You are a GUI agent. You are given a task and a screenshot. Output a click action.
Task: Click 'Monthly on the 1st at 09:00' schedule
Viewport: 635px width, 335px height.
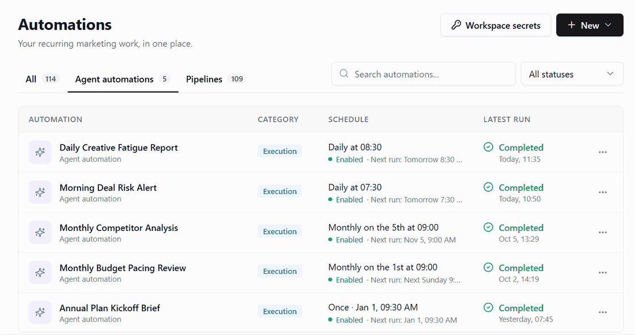[x=383, y=267]
